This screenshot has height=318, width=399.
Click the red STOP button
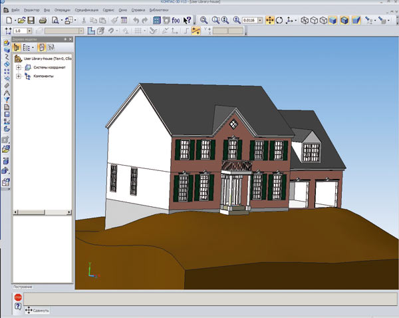[18, 297]
